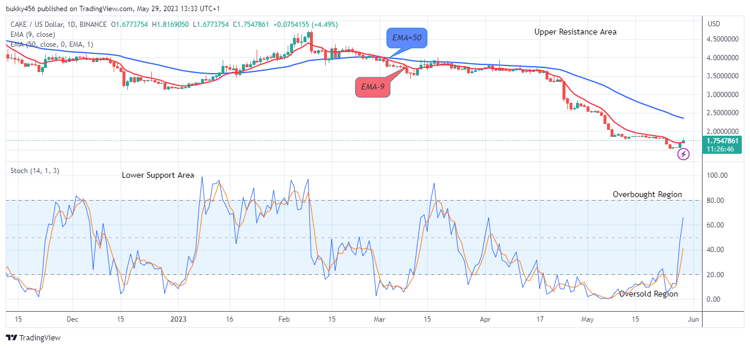This screenshot has width=750, height=348.
Task: Click the Mar label on the time axis
Action: pos(380,319)
